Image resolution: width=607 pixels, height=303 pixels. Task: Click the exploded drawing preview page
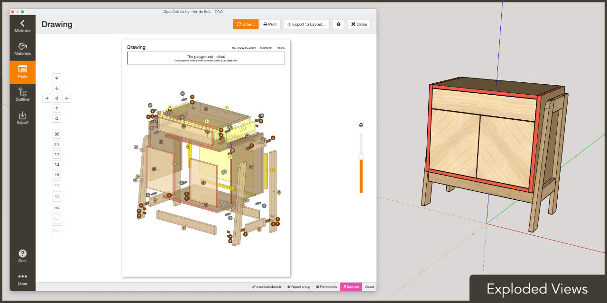[206, 158]
